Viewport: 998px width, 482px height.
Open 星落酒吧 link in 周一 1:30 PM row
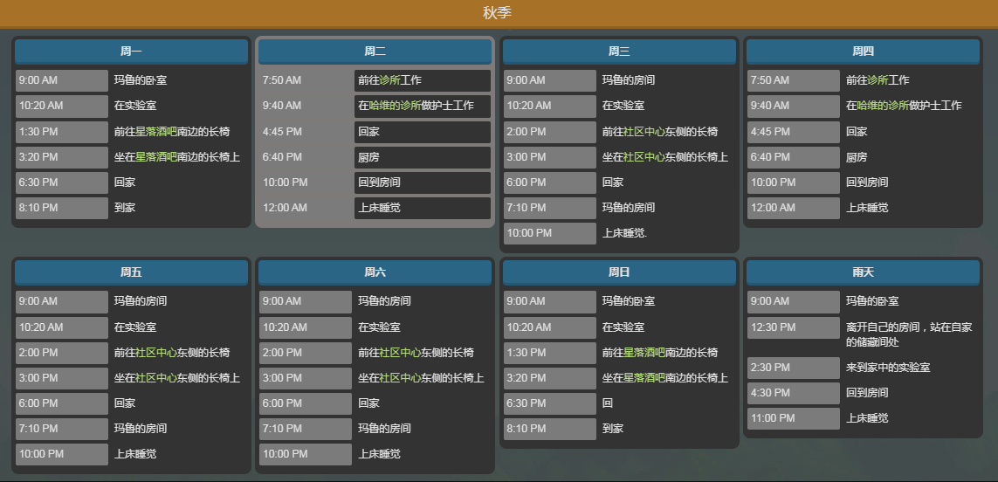pyautogui.click(x=156, y=132)
